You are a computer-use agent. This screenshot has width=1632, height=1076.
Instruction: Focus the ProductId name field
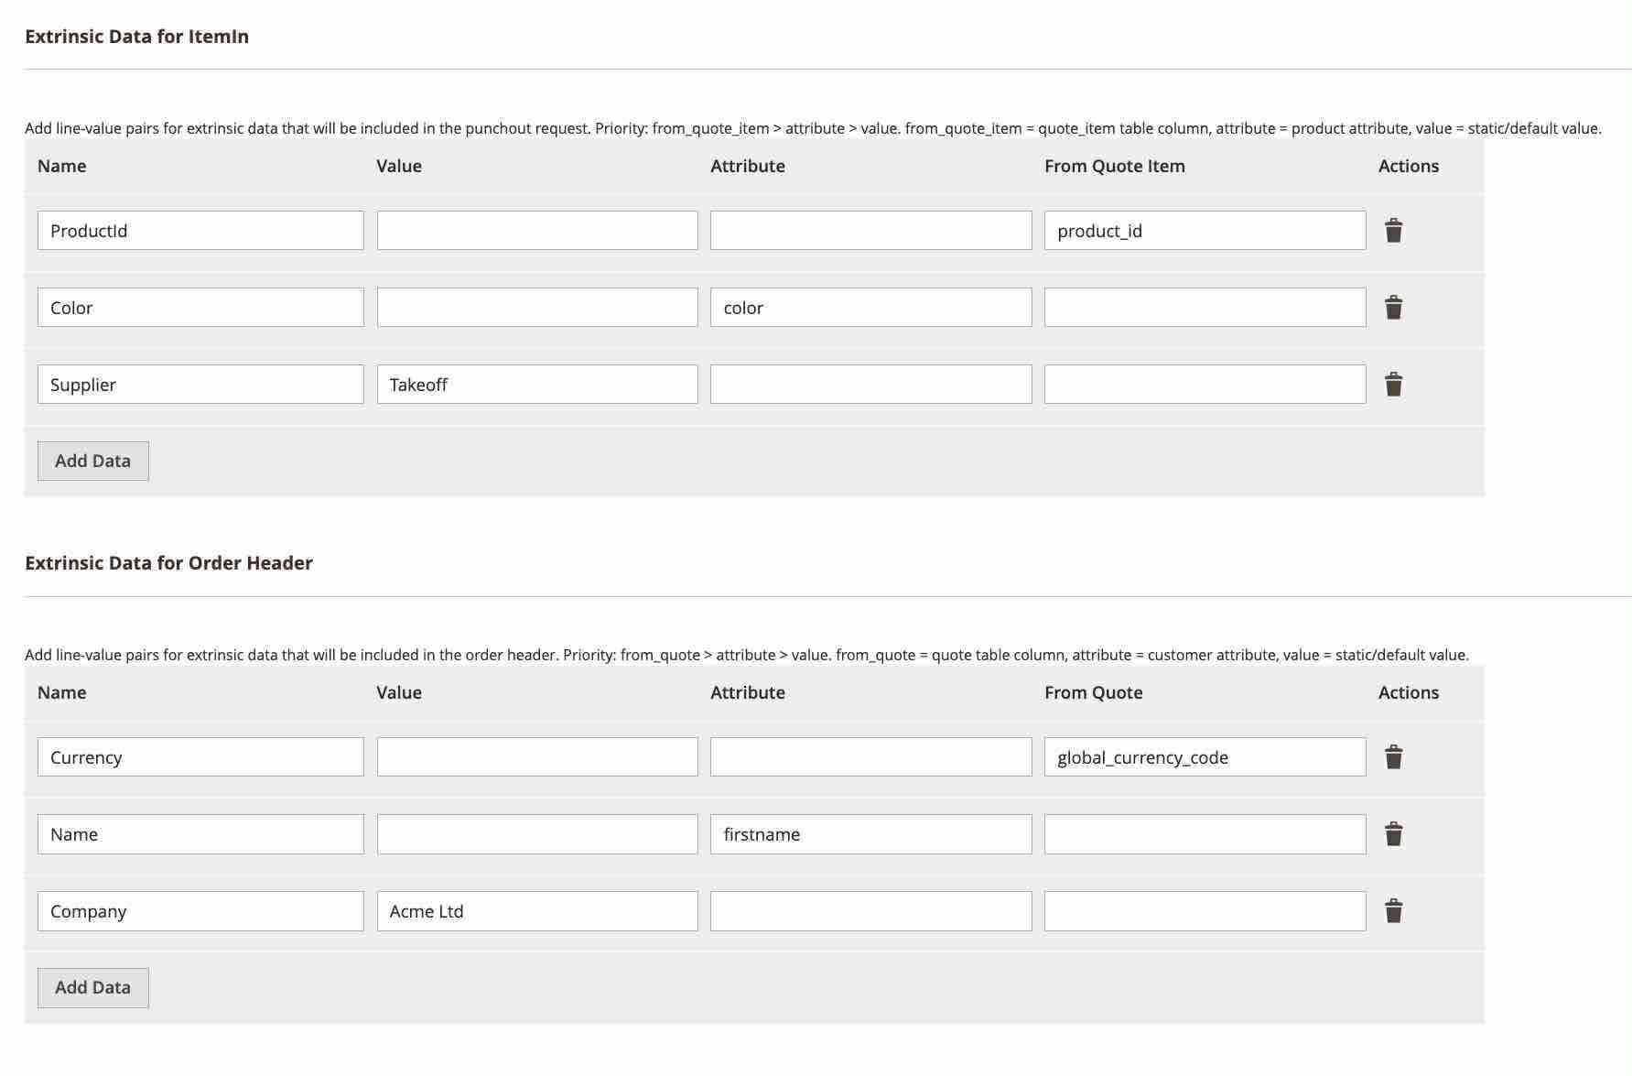coord(200,231)
